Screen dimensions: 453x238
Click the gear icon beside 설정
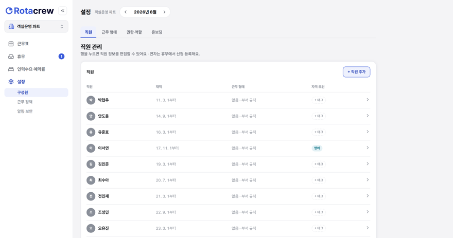[x=11, y=82]
